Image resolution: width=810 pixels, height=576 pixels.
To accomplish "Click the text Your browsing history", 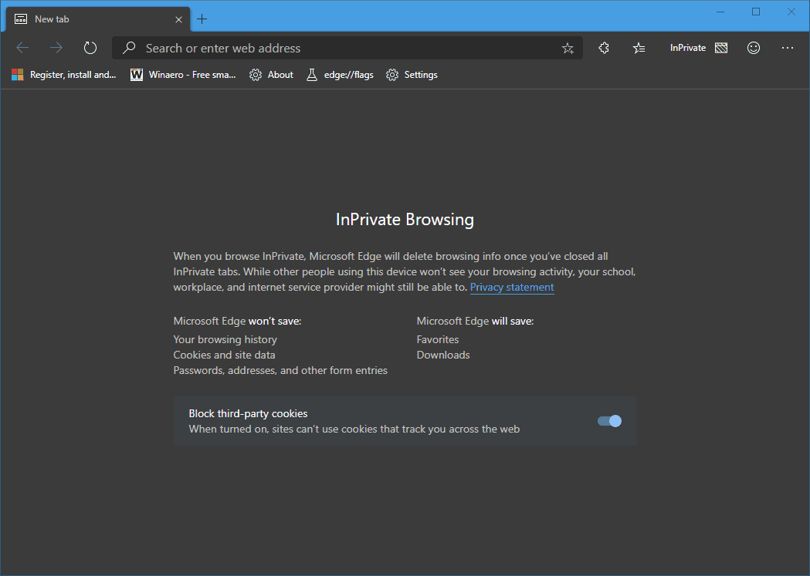I will [225, 339].
